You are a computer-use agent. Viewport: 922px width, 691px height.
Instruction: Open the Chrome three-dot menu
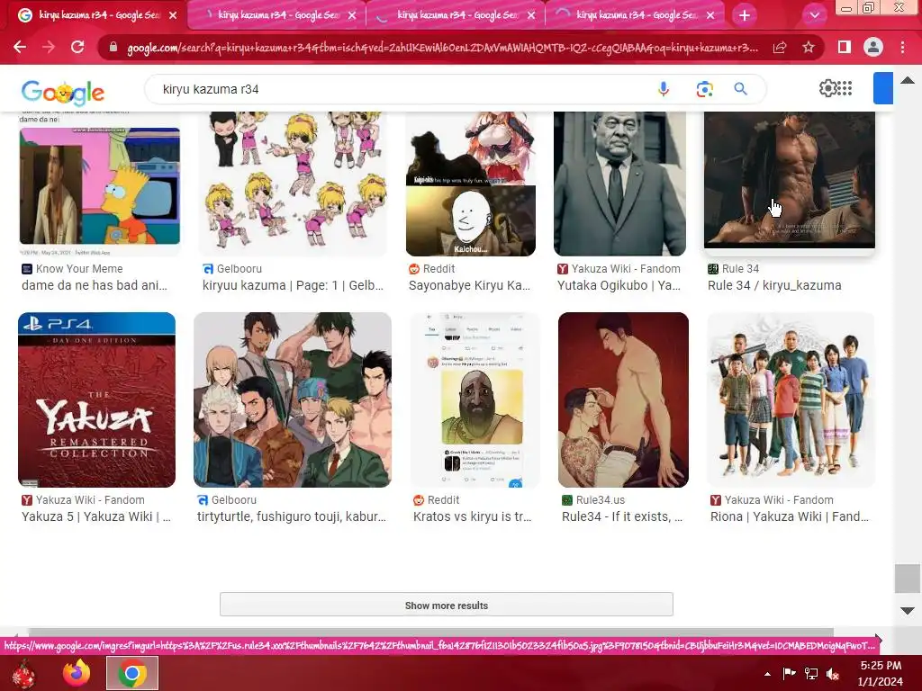(902, 47)
